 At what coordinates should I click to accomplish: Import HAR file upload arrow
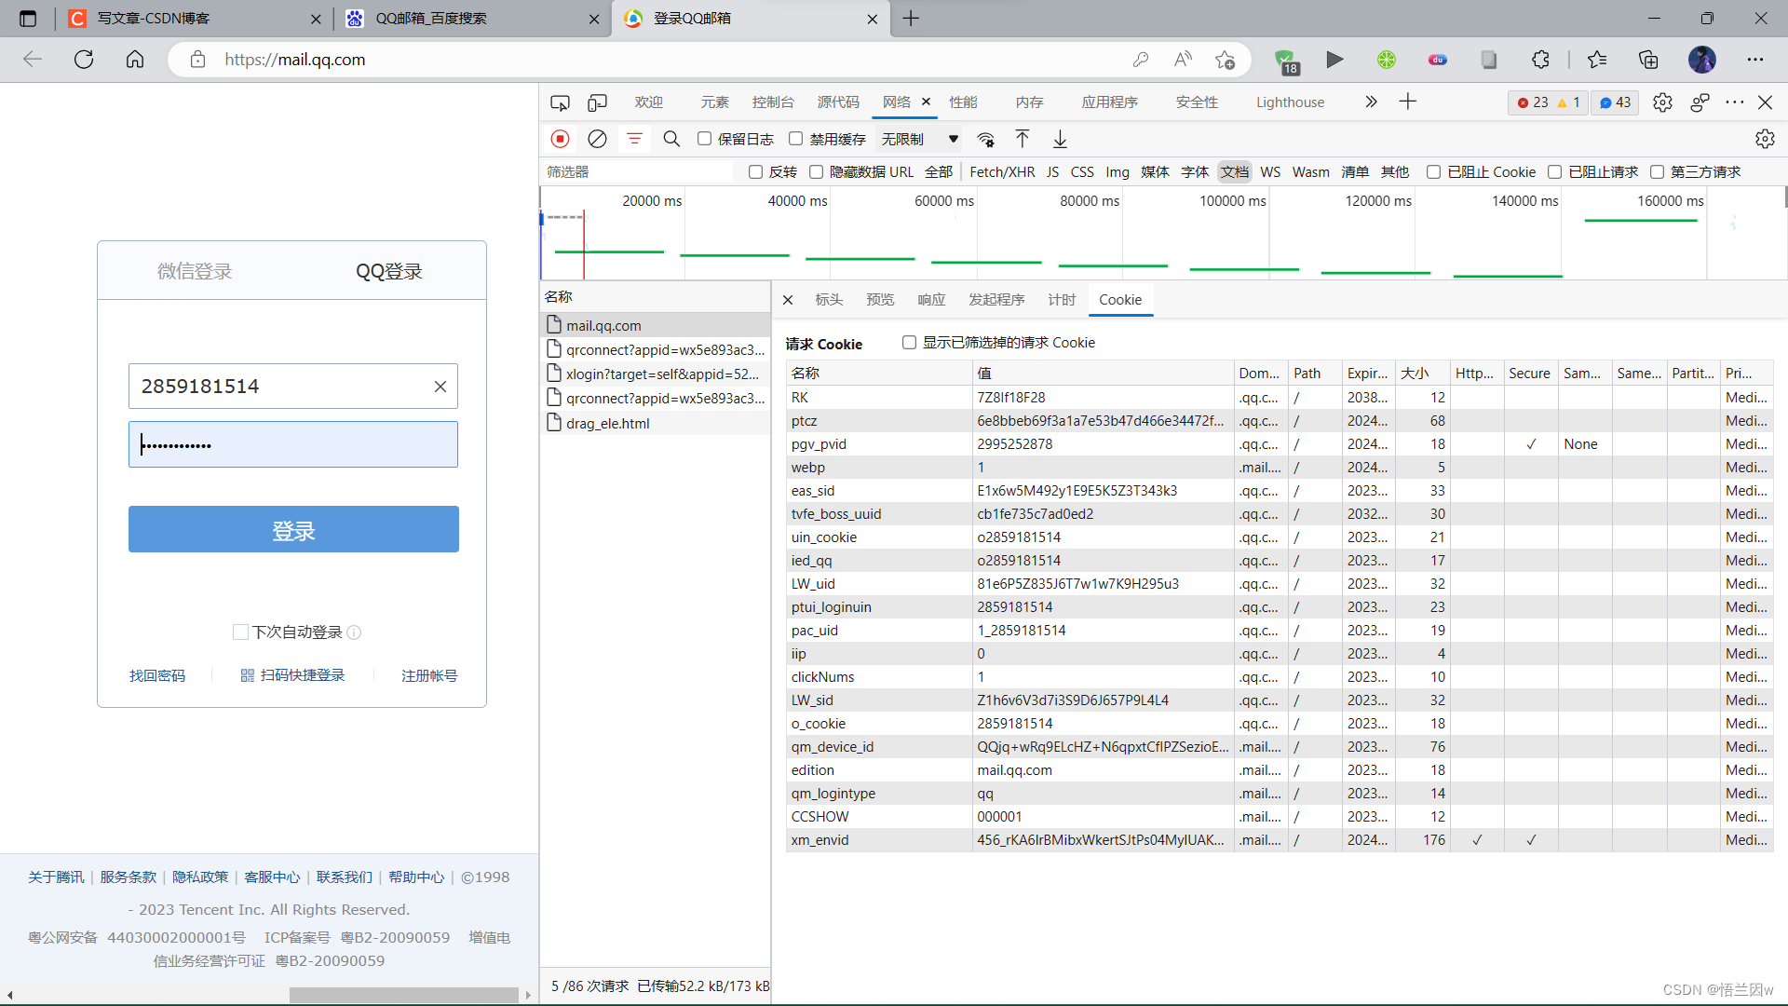[x=1022, y=139]
